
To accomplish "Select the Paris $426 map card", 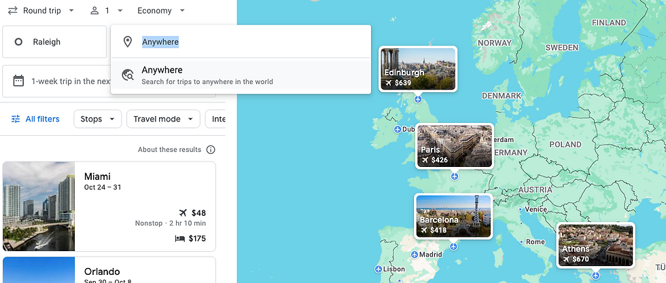I will pyautogui.click(x=455, y=146).
